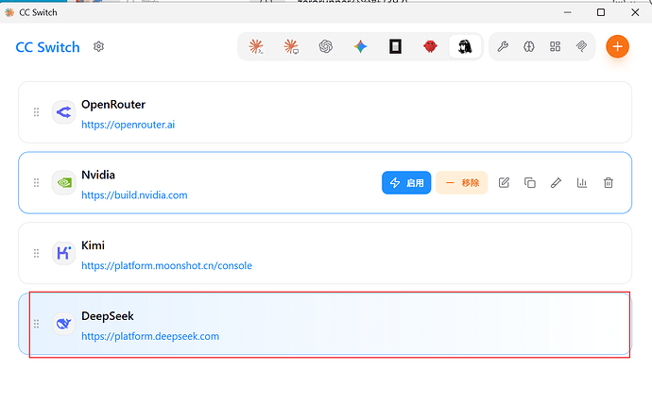Select the red creature app tab
Viewport: 652px width, 404px height.
pyautogui.click(x=430, y=46)
